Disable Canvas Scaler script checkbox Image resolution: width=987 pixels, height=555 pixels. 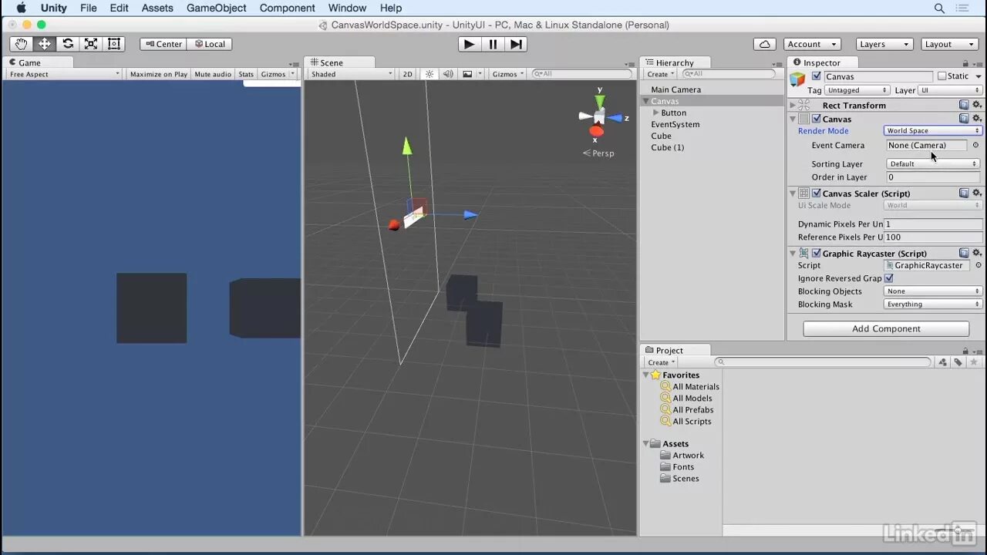point(816,193)
